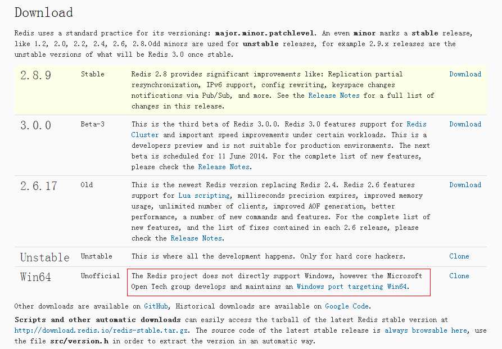Click the 3.0.0 version number
Screen dimensions: 502x349
coord(35,125)
